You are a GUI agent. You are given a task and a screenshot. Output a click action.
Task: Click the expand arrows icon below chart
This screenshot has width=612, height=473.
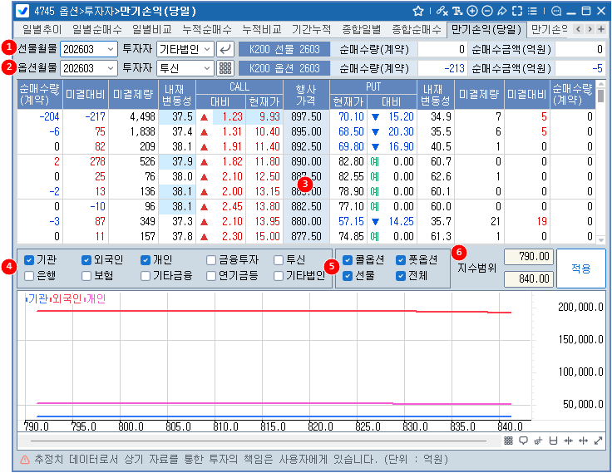pyautogui.click(x=597, y=441)
